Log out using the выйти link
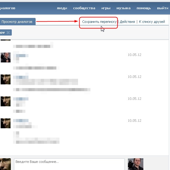Screen dimensions: 170x170 (163, 8)
